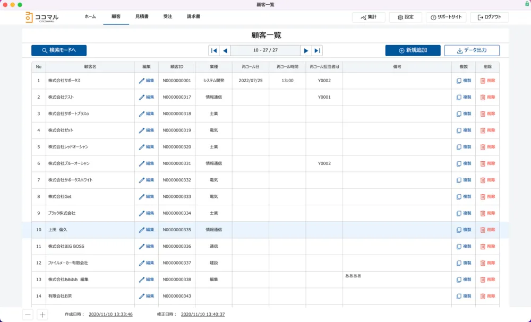Click pencil edit icon for 株式会社サポータス
The height and width of the screenshot is (322, 531).
[142, 81]
